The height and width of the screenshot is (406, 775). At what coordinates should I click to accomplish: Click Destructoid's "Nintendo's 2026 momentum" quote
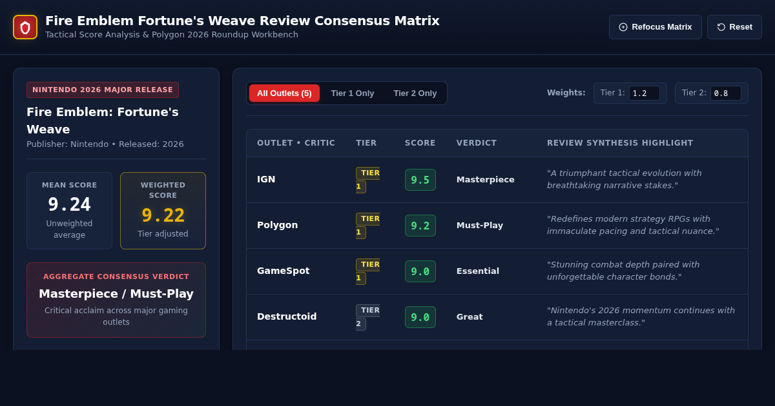click(x=641, y=317)
